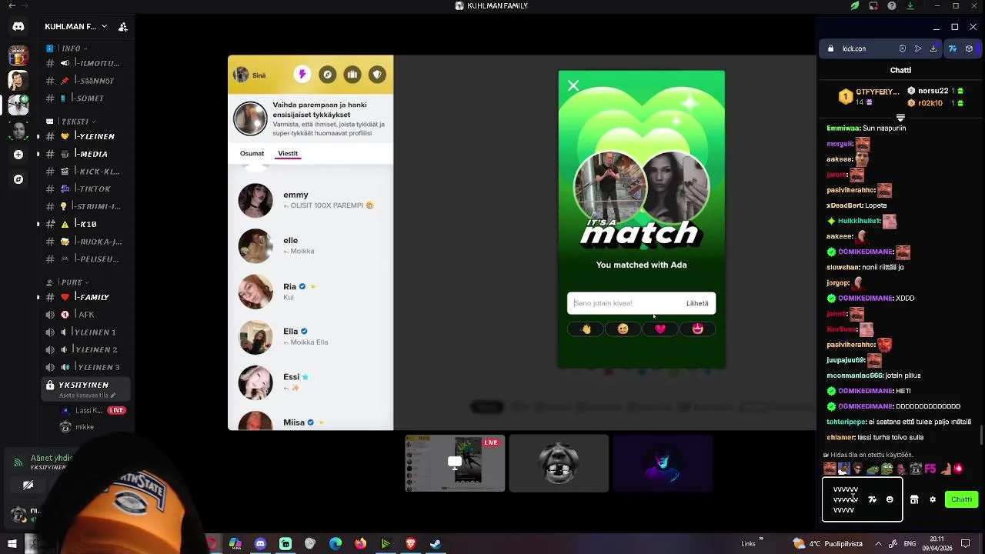
Task: Click the Add a Server plus icon
Action: 18,155
